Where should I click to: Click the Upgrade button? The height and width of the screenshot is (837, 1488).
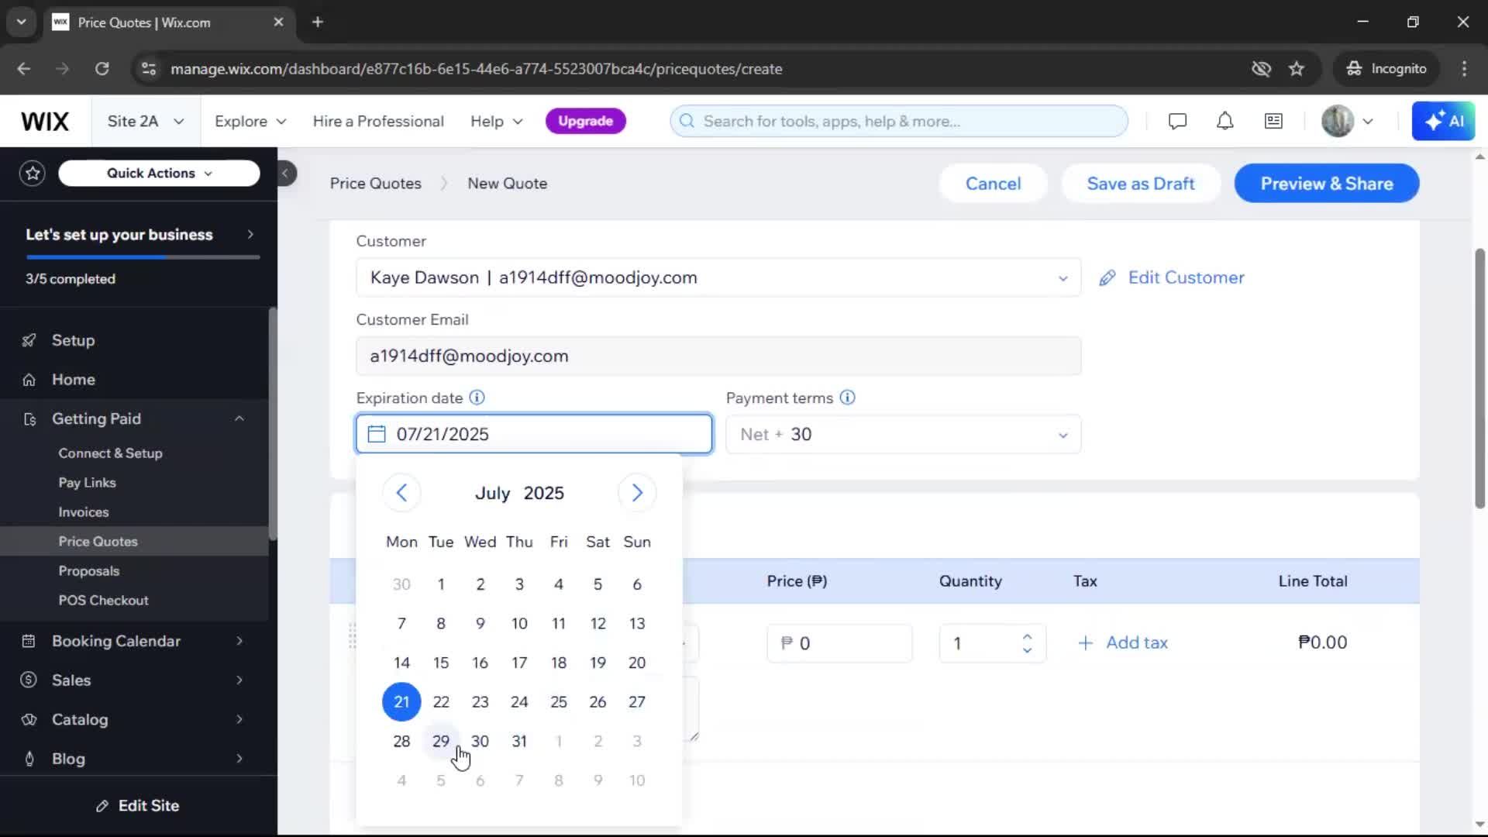(585, 121)
